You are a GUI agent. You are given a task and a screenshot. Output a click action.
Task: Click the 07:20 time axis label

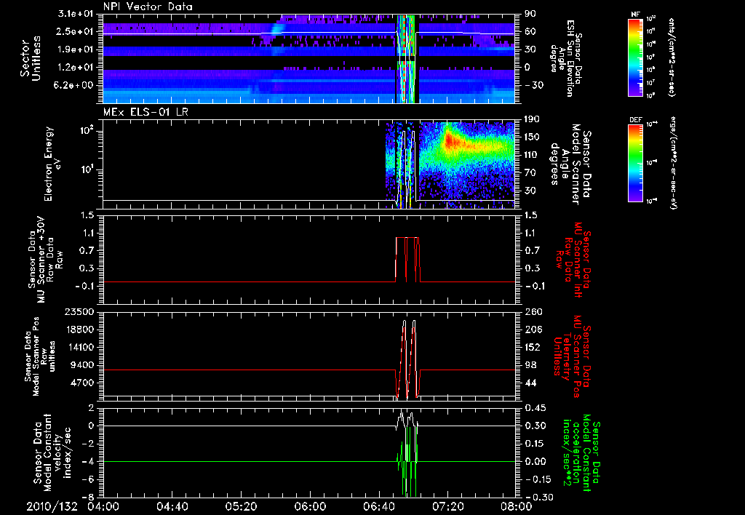[447, 506]
